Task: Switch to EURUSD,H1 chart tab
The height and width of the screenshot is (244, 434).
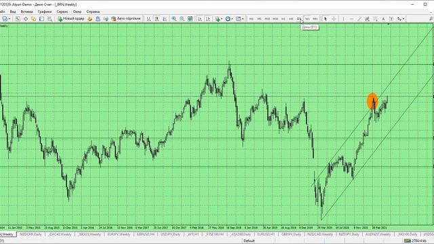Action: [266, 235]
